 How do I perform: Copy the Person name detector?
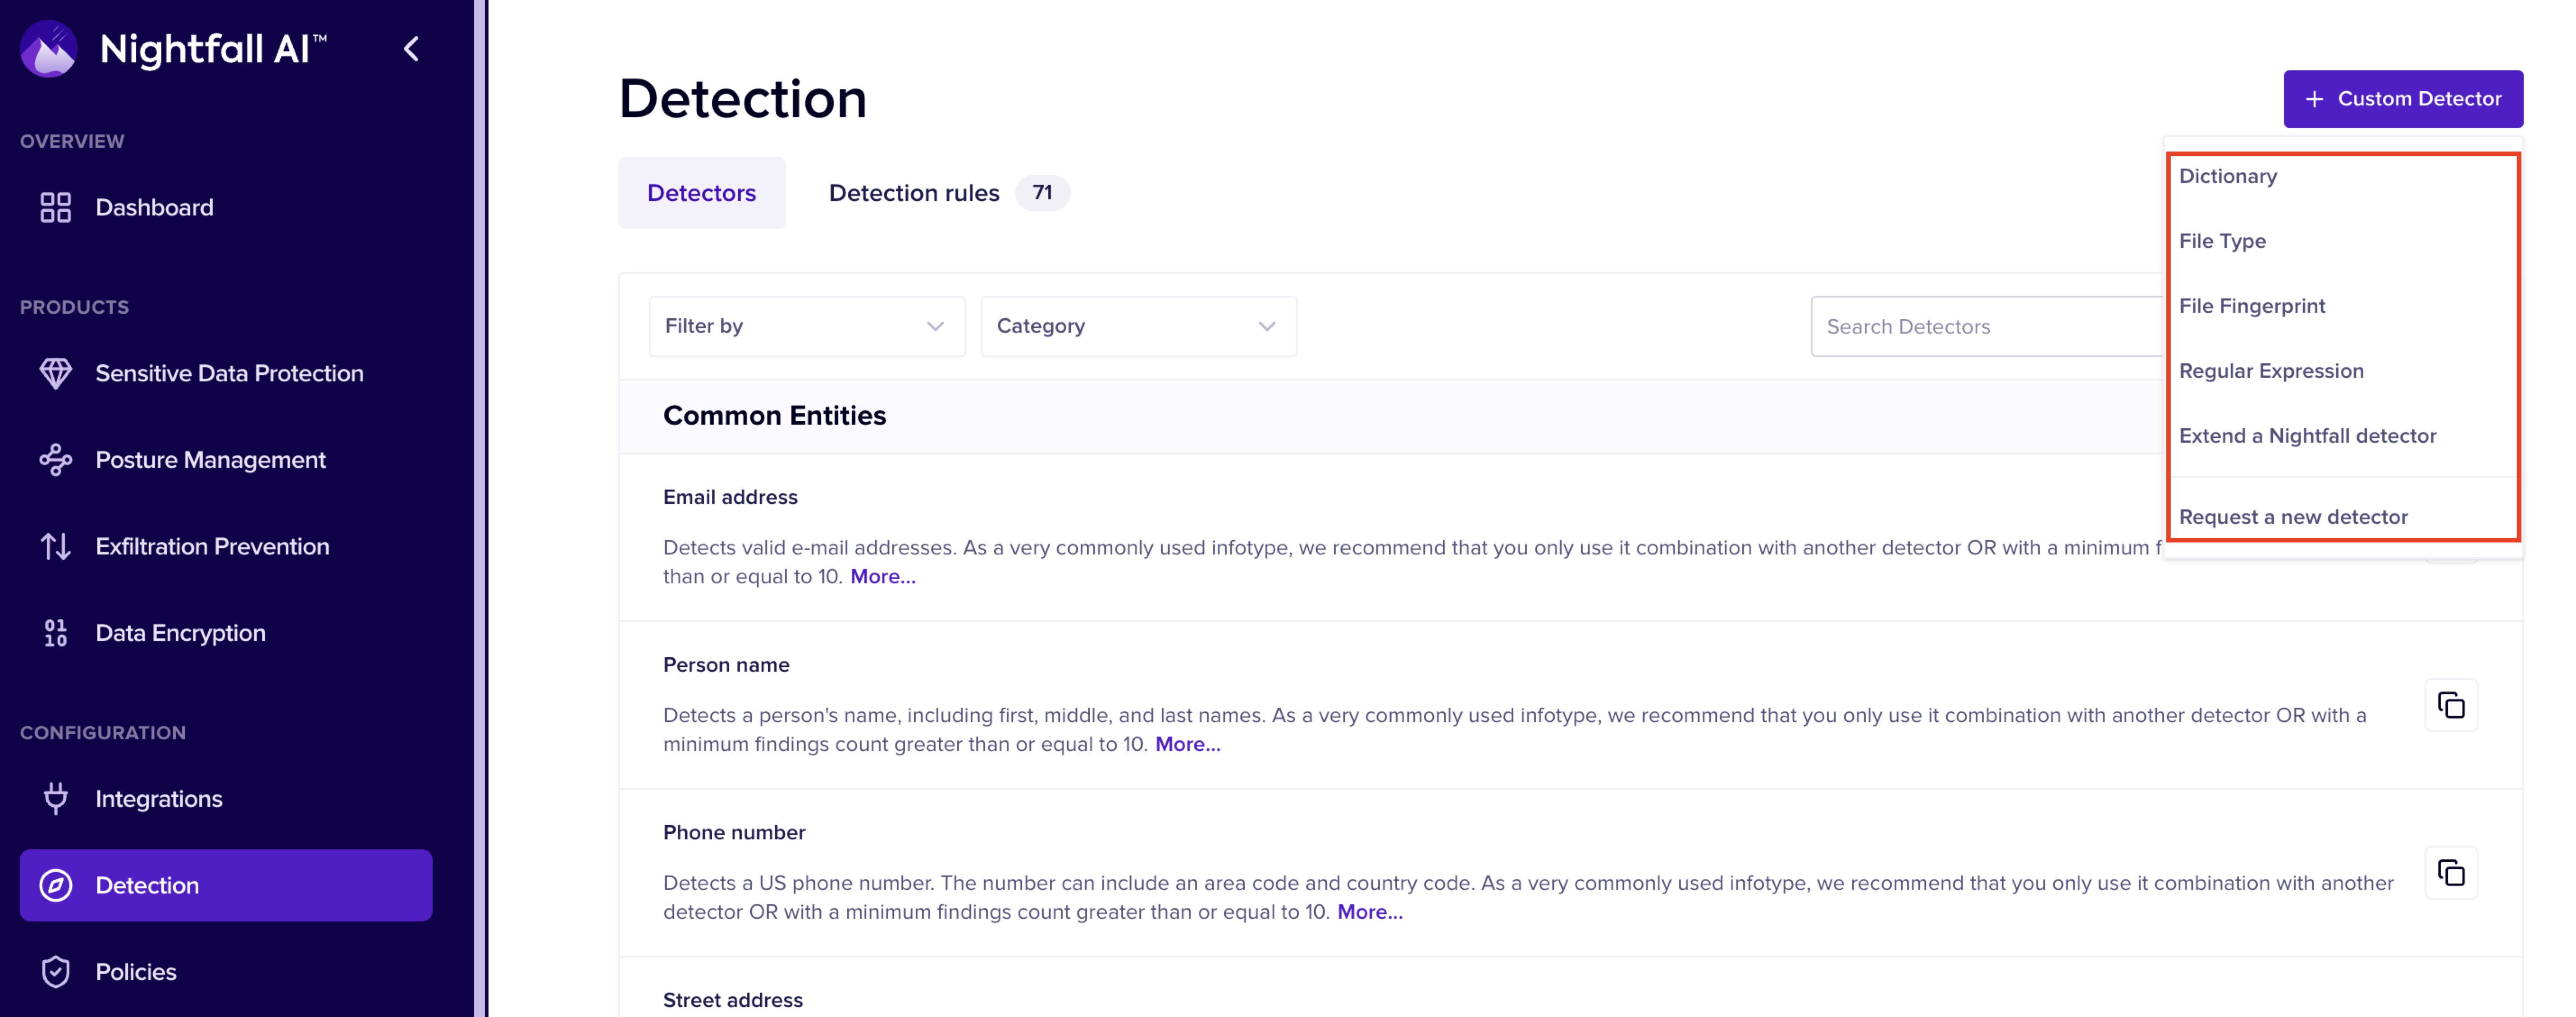click(x=2451, y=705)
